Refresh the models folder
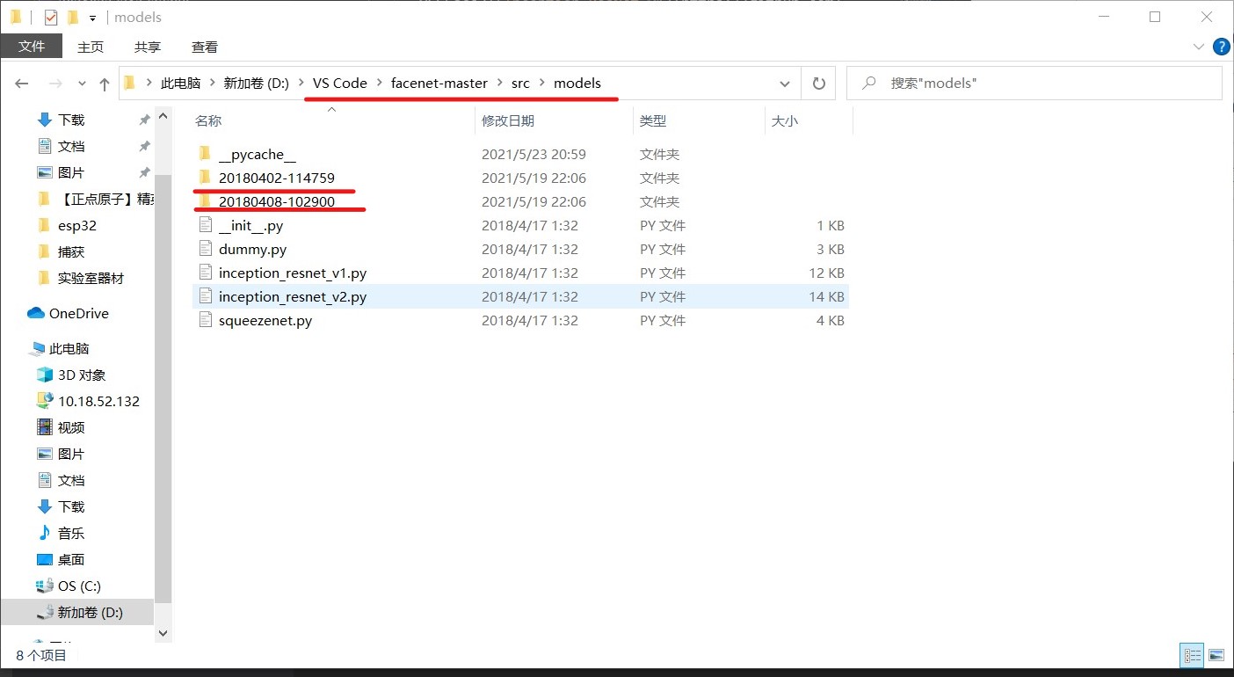Screen dimensions: 1234x677 (818, 84)
